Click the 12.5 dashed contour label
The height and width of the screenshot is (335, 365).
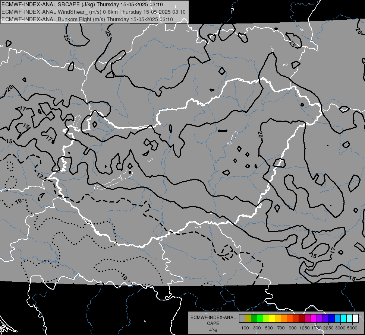(42, 178)
